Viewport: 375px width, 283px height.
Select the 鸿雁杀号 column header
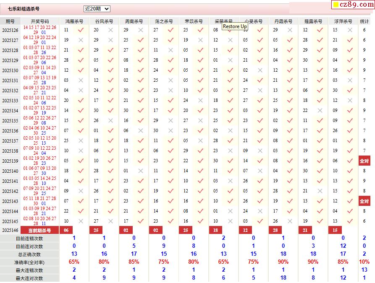click(74, 21)
